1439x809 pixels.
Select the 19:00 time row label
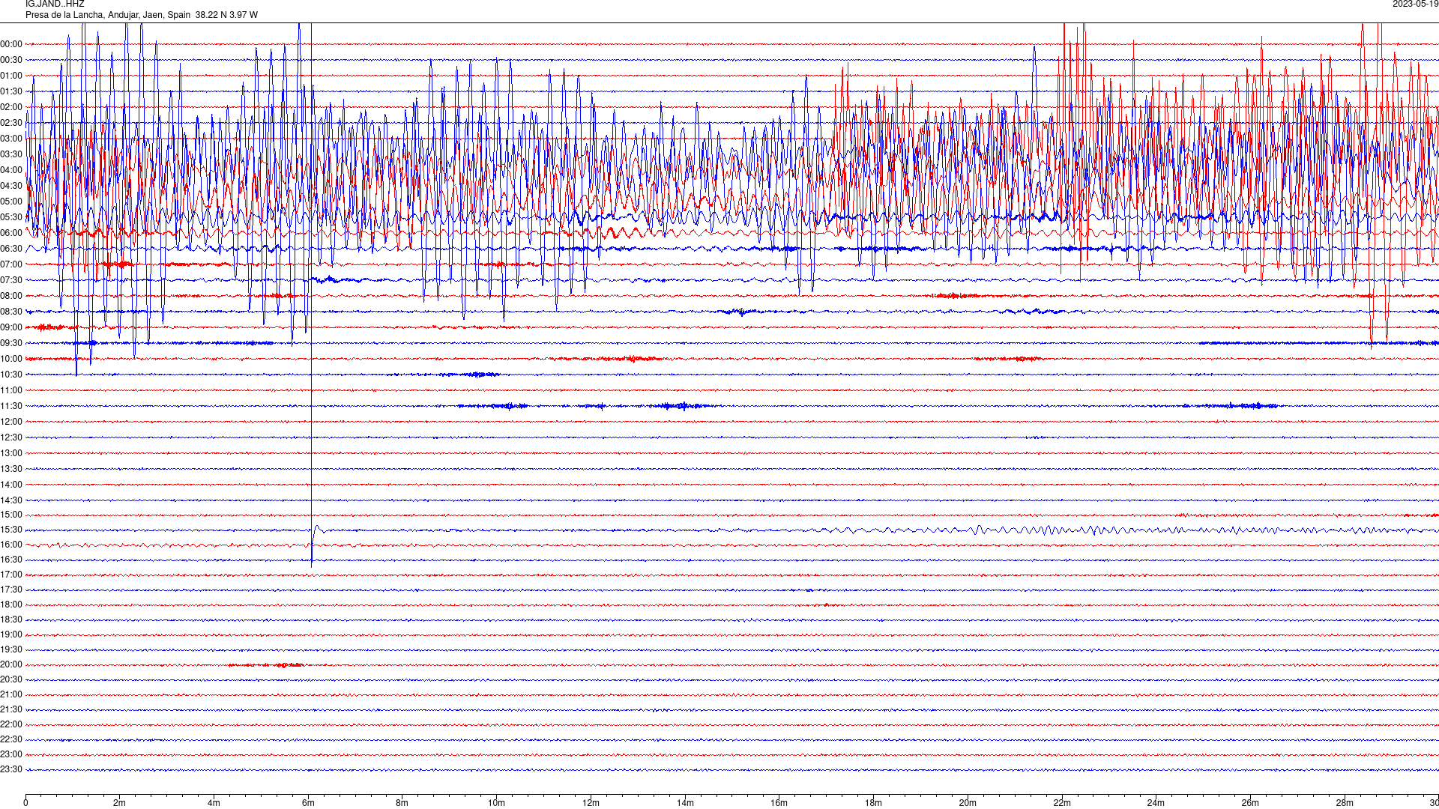[11, 634]
